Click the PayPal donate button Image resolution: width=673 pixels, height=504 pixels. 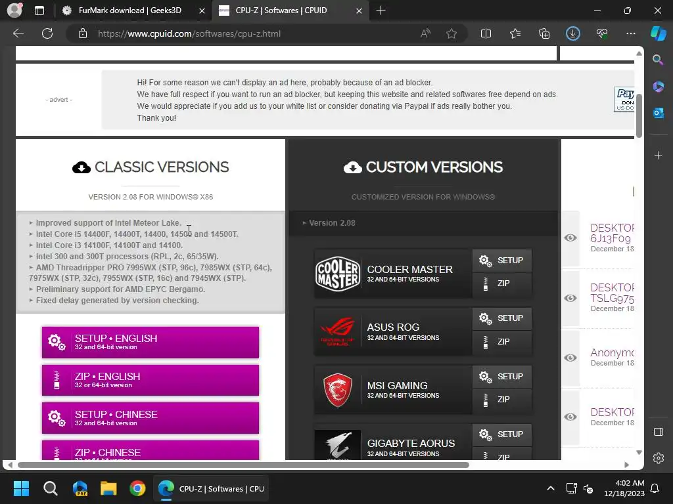[624, 100]
